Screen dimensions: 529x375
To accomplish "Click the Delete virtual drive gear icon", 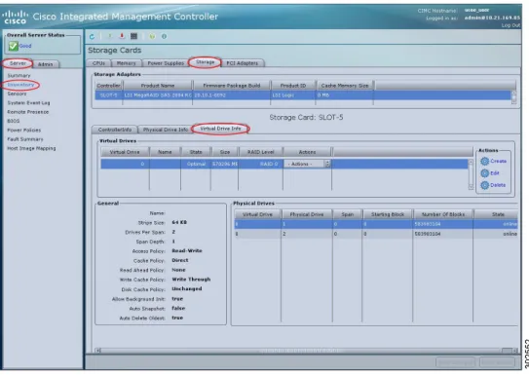I will pyautogui.click(x=485, y=185).
